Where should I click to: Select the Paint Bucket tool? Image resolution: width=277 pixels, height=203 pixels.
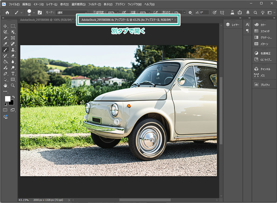pos(5,62)
